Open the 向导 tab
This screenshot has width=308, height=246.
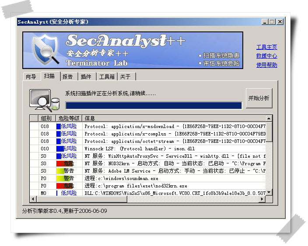click(31, 76)
